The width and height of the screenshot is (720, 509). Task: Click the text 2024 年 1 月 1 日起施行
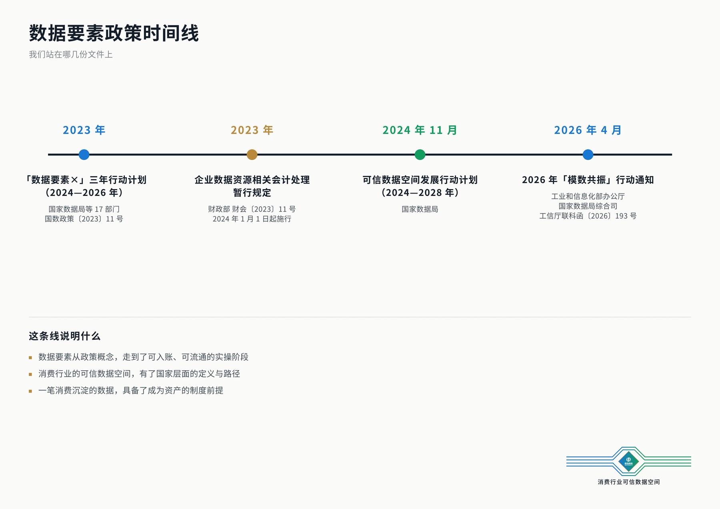click(252, 219)
